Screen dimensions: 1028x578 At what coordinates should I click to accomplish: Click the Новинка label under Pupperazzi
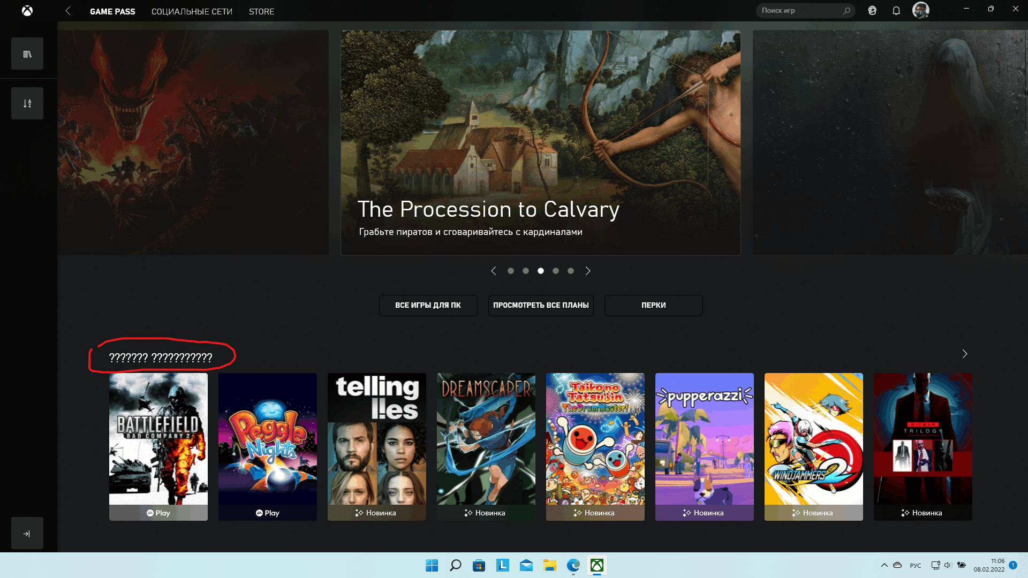[x=704, y=513]
